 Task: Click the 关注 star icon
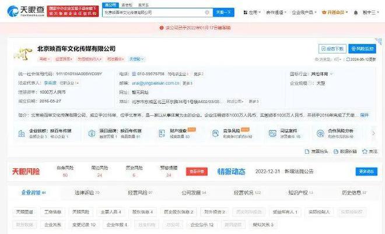pyautogui.click(x=365, y=151)
